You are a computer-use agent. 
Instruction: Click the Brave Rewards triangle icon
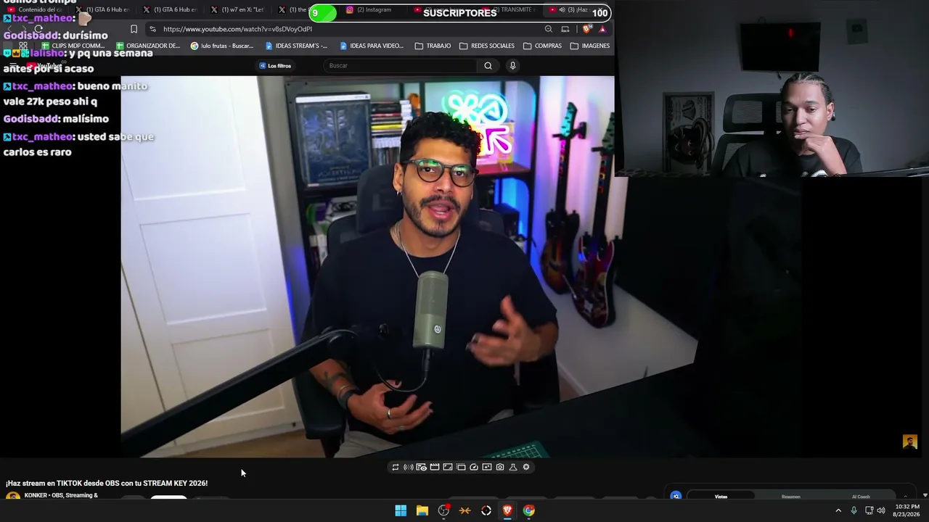[x=602, y=29]
